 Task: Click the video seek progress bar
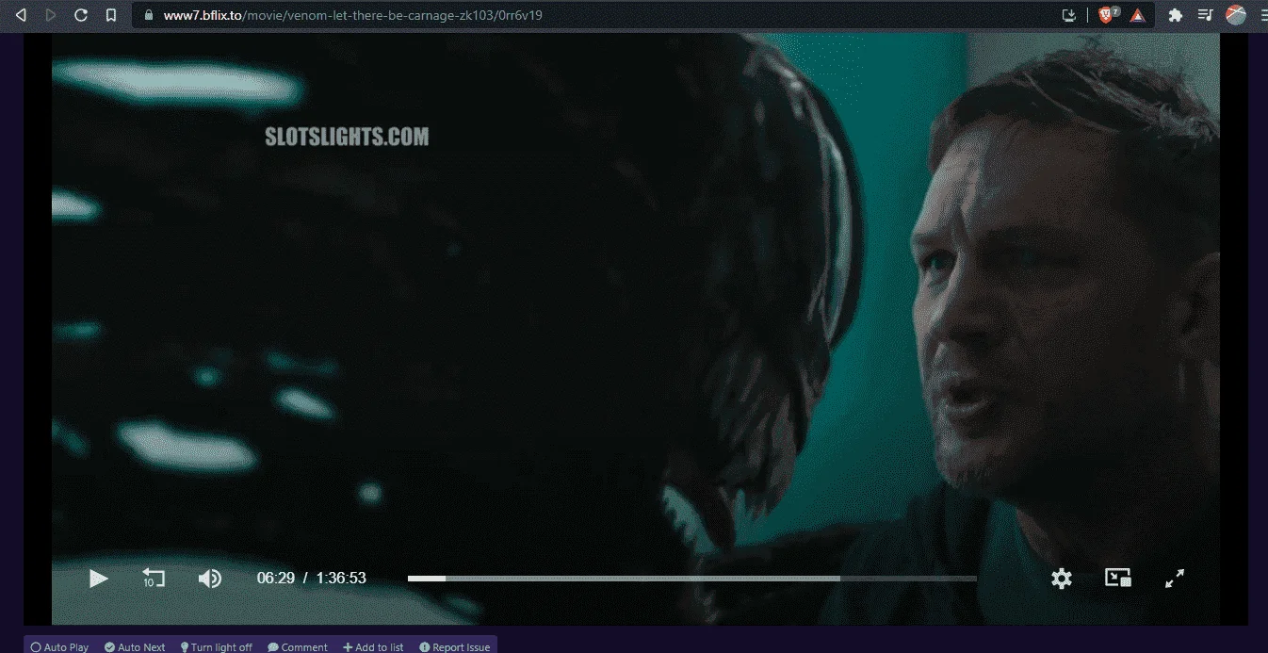click(691, 579)
